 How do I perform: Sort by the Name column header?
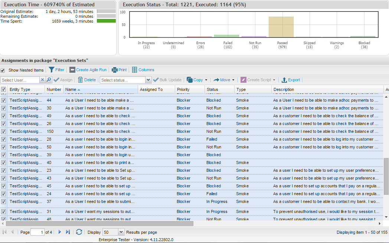pyautogui.click(x=71, y=89)
